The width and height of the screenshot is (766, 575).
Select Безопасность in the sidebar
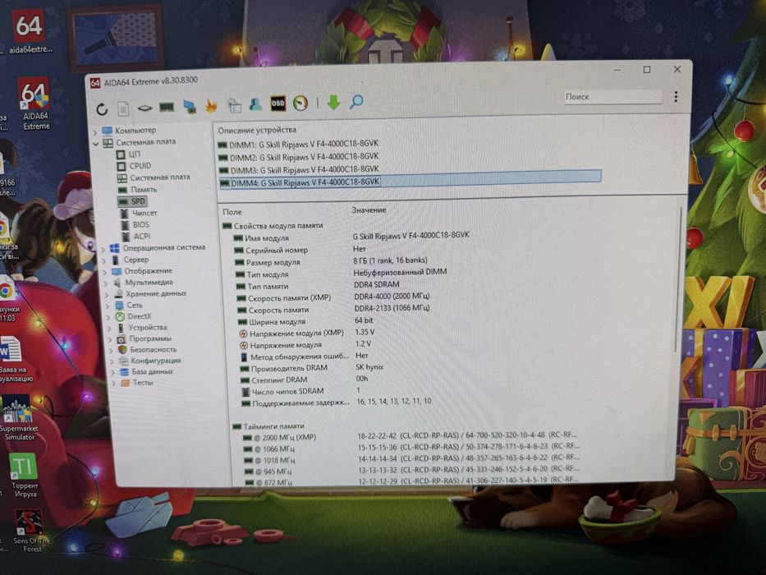point(147,350)
